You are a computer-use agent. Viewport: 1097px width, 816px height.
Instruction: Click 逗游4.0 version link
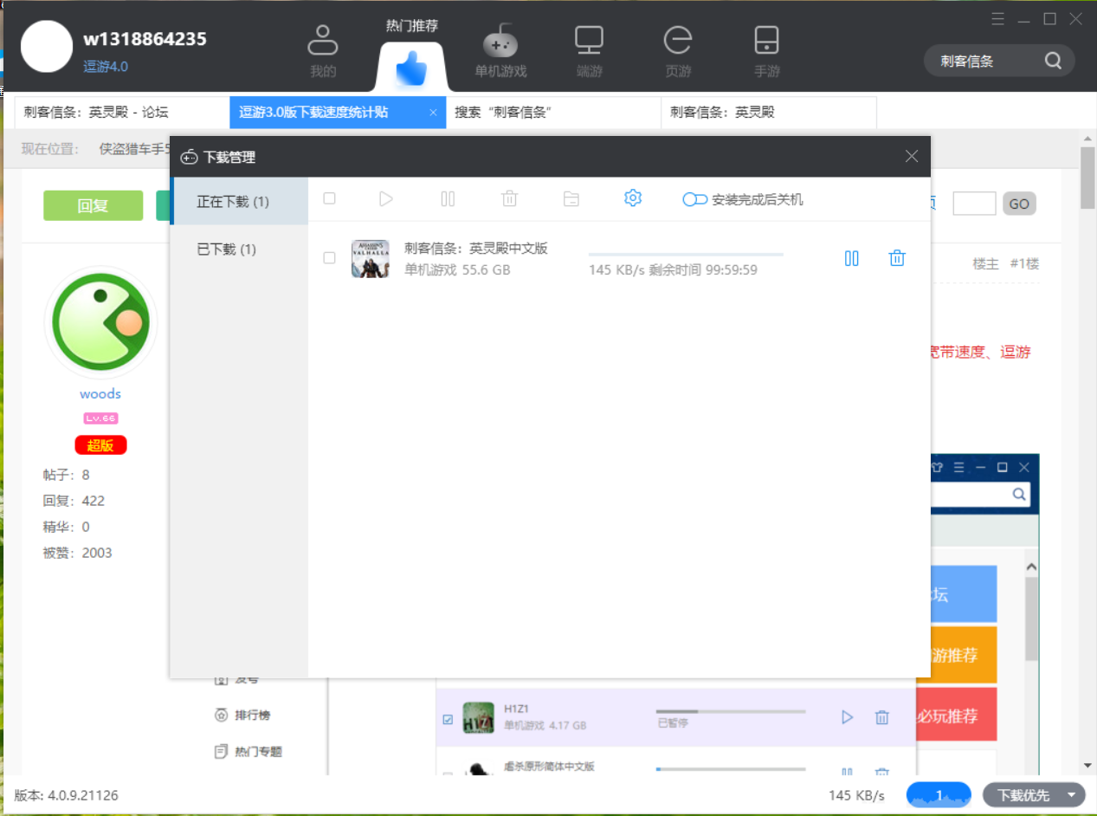(106, 67)
